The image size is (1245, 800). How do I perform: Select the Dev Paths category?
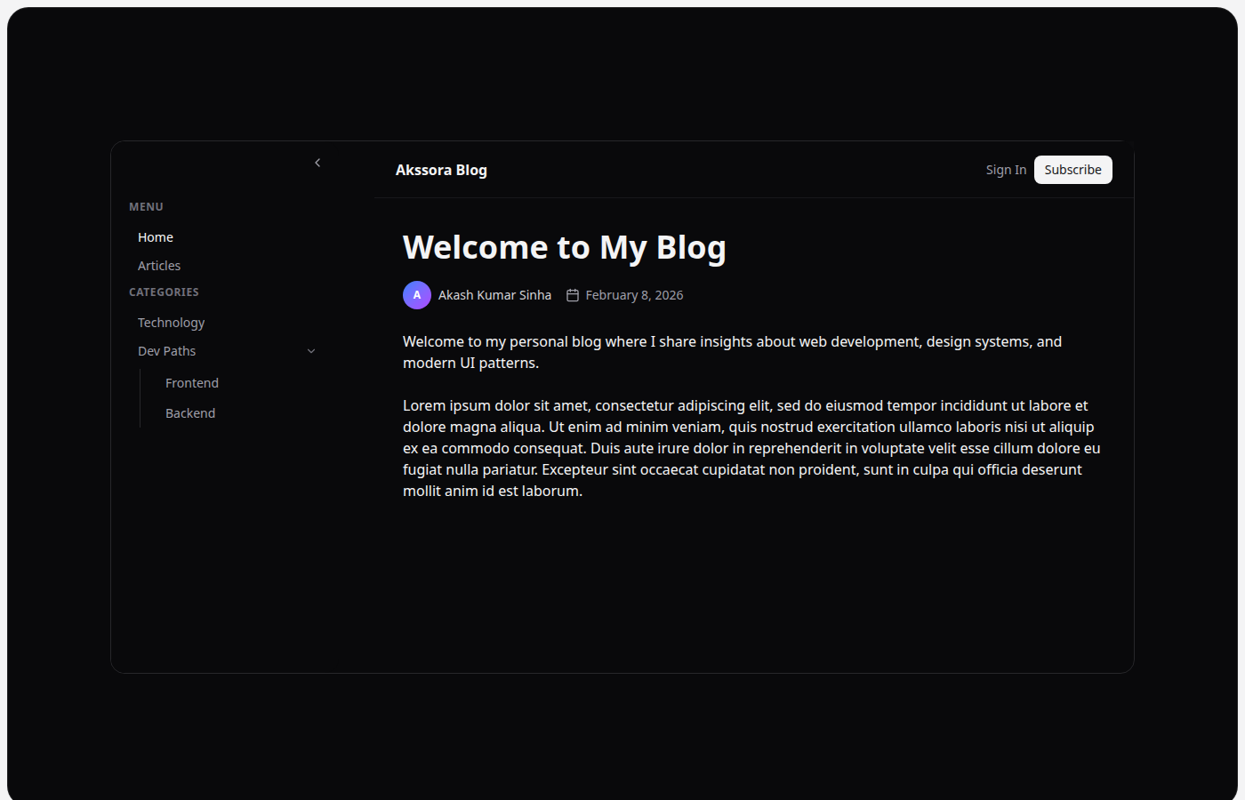167,351
